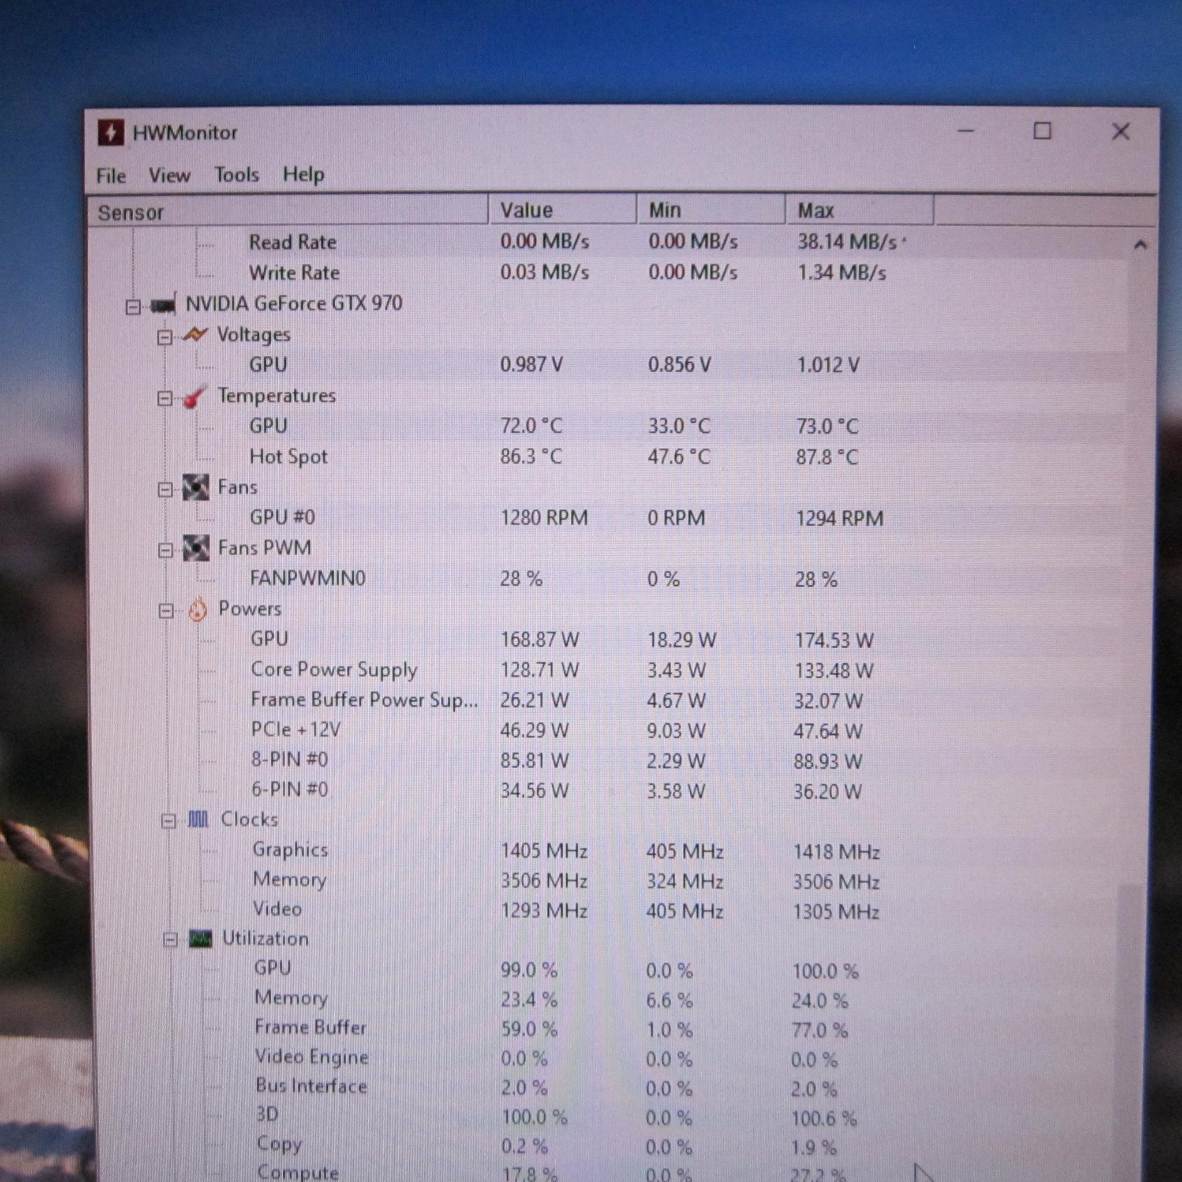
Task: Select the Write Rate row
Action: pyautogui.click(x=609, y=272)
